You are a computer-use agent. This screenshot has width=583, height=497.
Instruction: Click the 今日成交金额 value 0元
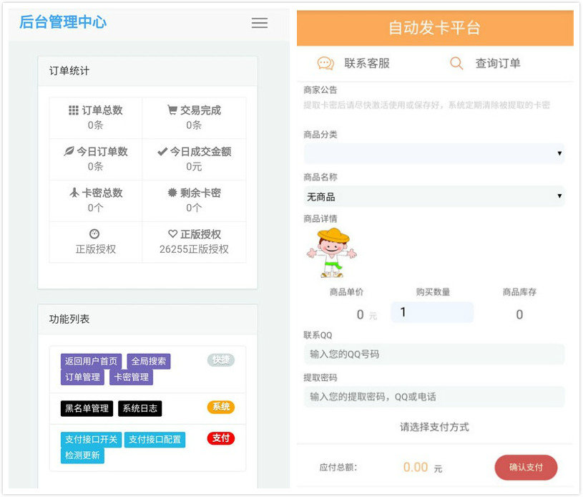pos(194,166)
